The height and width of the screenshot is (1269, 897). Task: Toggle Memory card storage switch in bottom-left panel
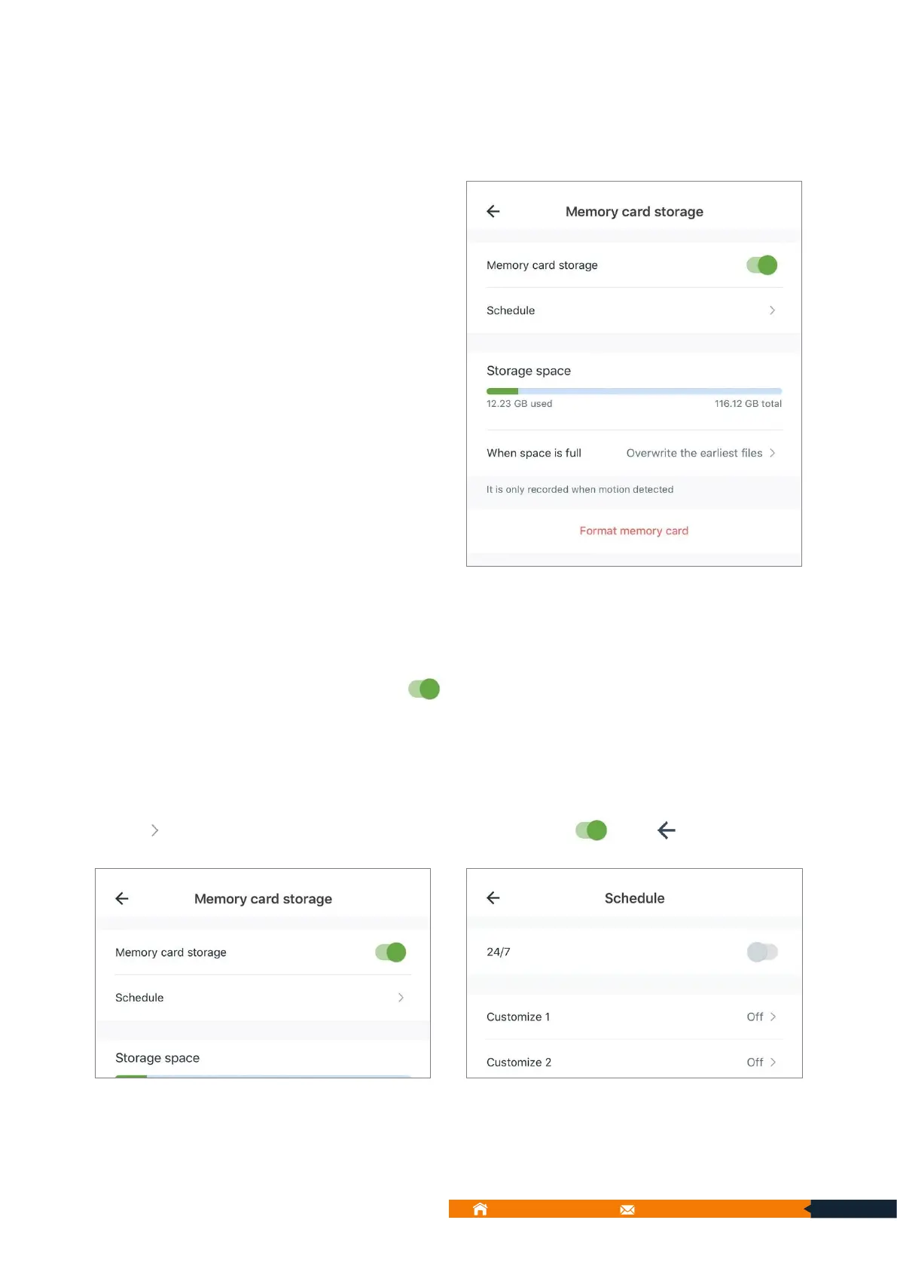coord(390,953)
